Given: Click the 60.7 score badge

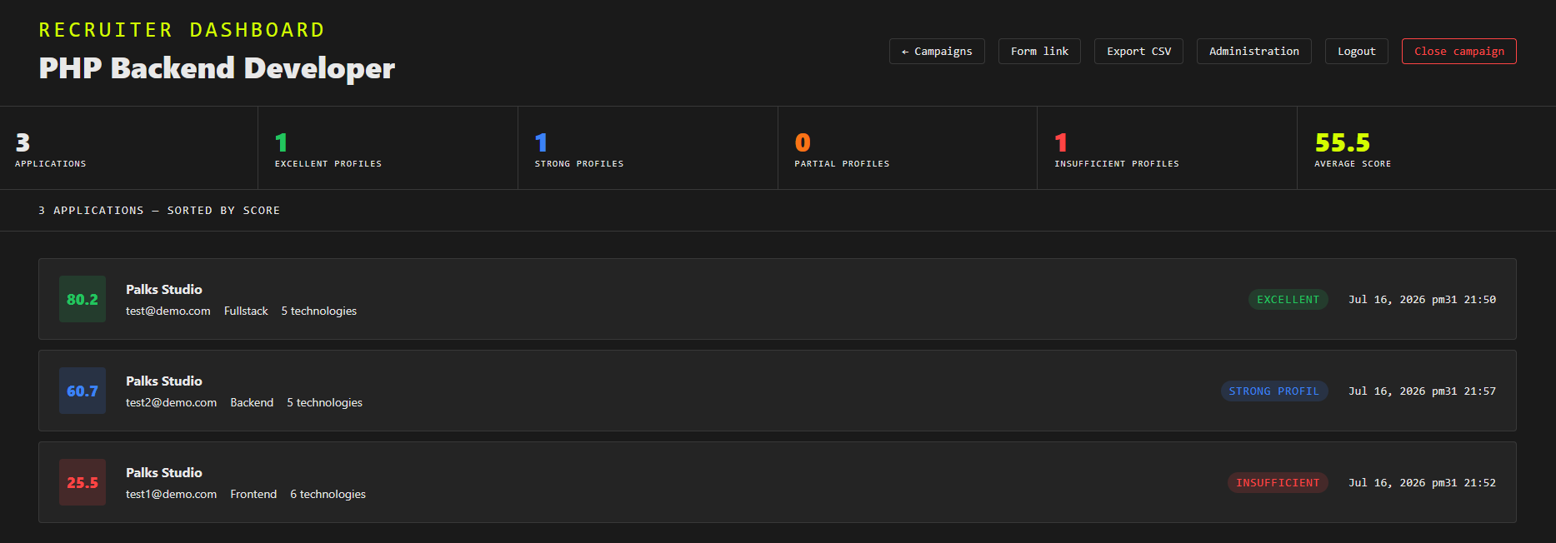Looking at the screenshot, I should coord(83,391).
